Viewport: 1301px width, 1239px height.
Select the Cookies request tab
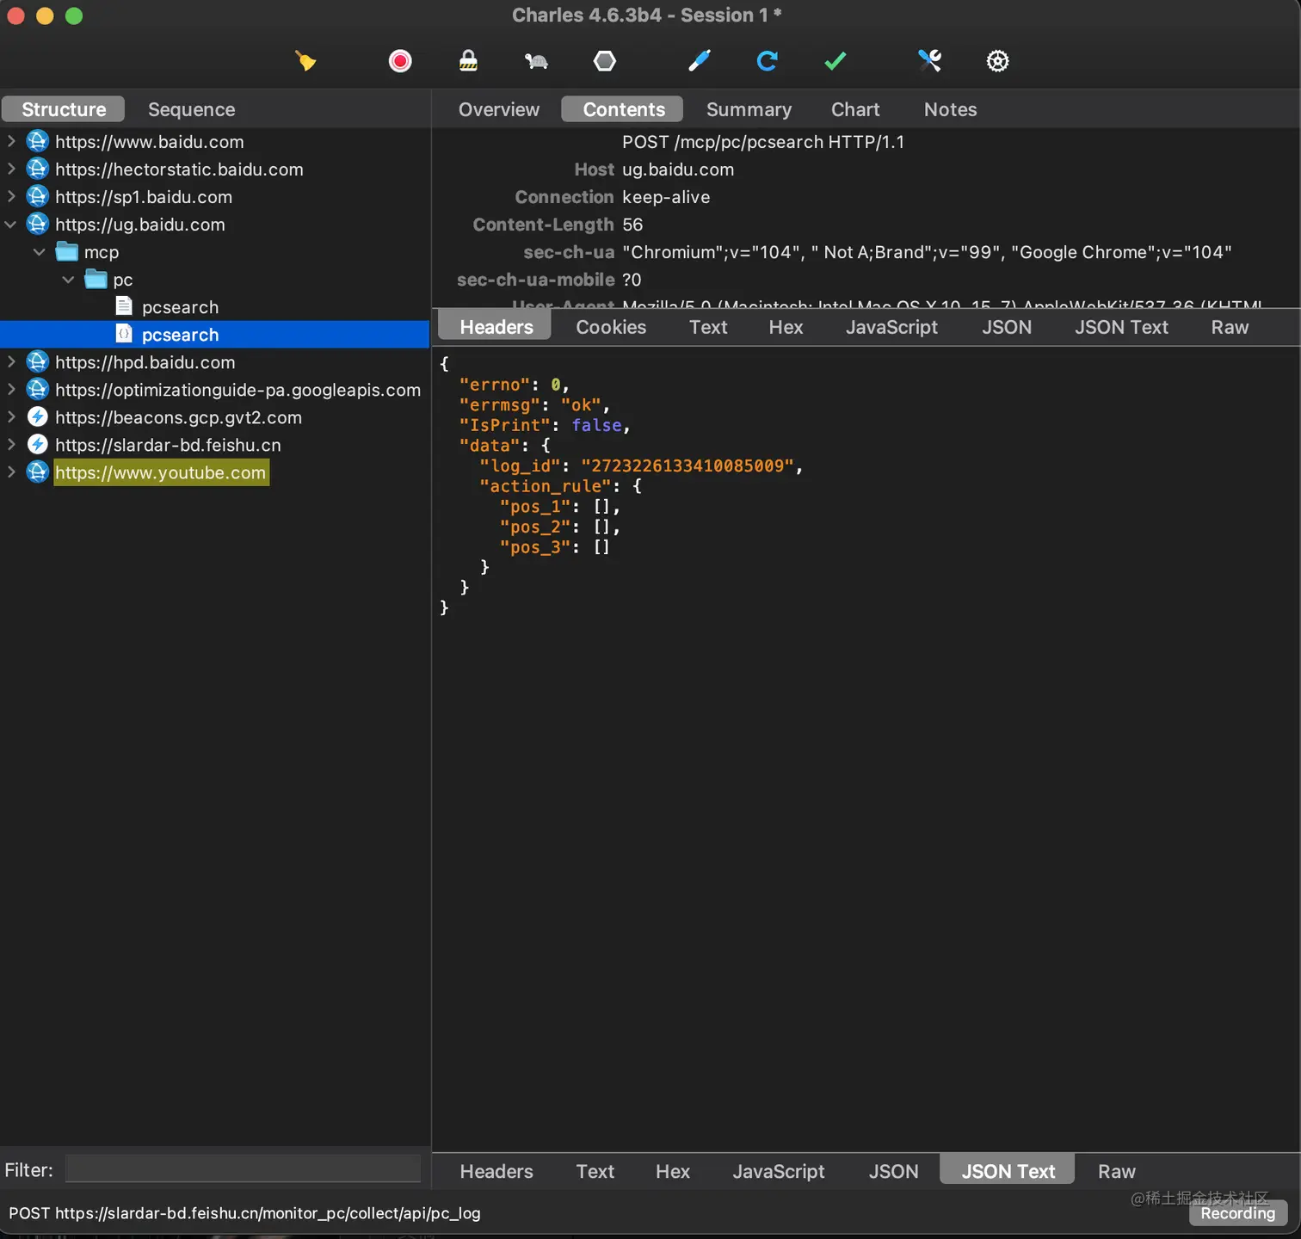point(611,327)
